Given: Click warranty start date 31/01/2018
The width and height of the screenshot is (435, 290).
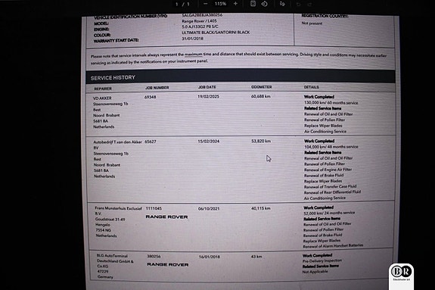Looking at the screenshot, I should click(x=192, y=39).
